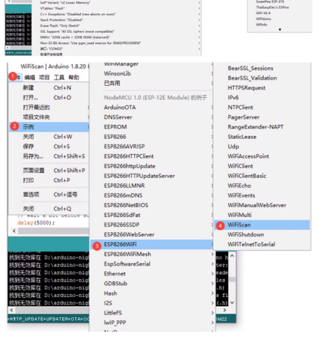Open the 项目 menu
318x337 pixels.
[44, 77]
